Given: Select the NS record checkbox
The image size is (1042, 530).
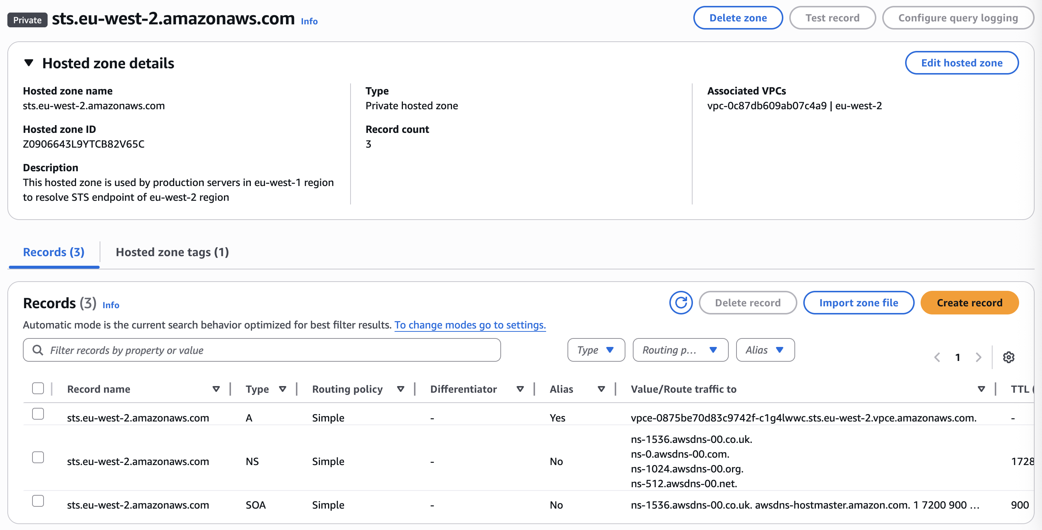Looking at the screenshot, I should [38, 457].
